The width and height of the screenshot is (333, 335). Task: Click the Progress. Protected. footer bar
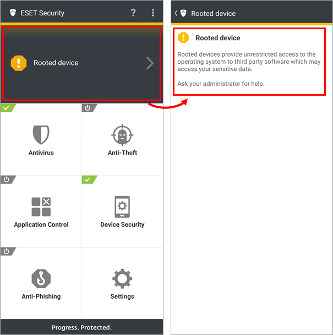[81, 327]
